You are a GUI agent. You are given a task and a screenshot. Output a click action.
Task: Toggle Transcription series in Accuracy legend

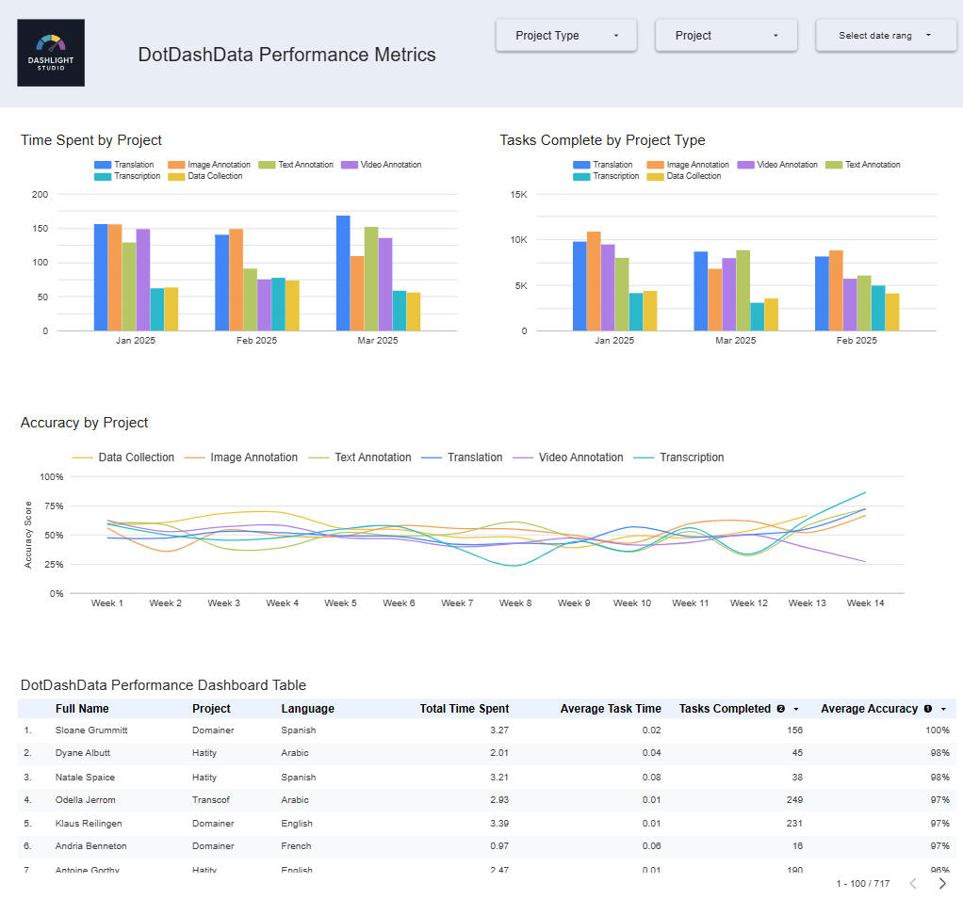[691, 458]
